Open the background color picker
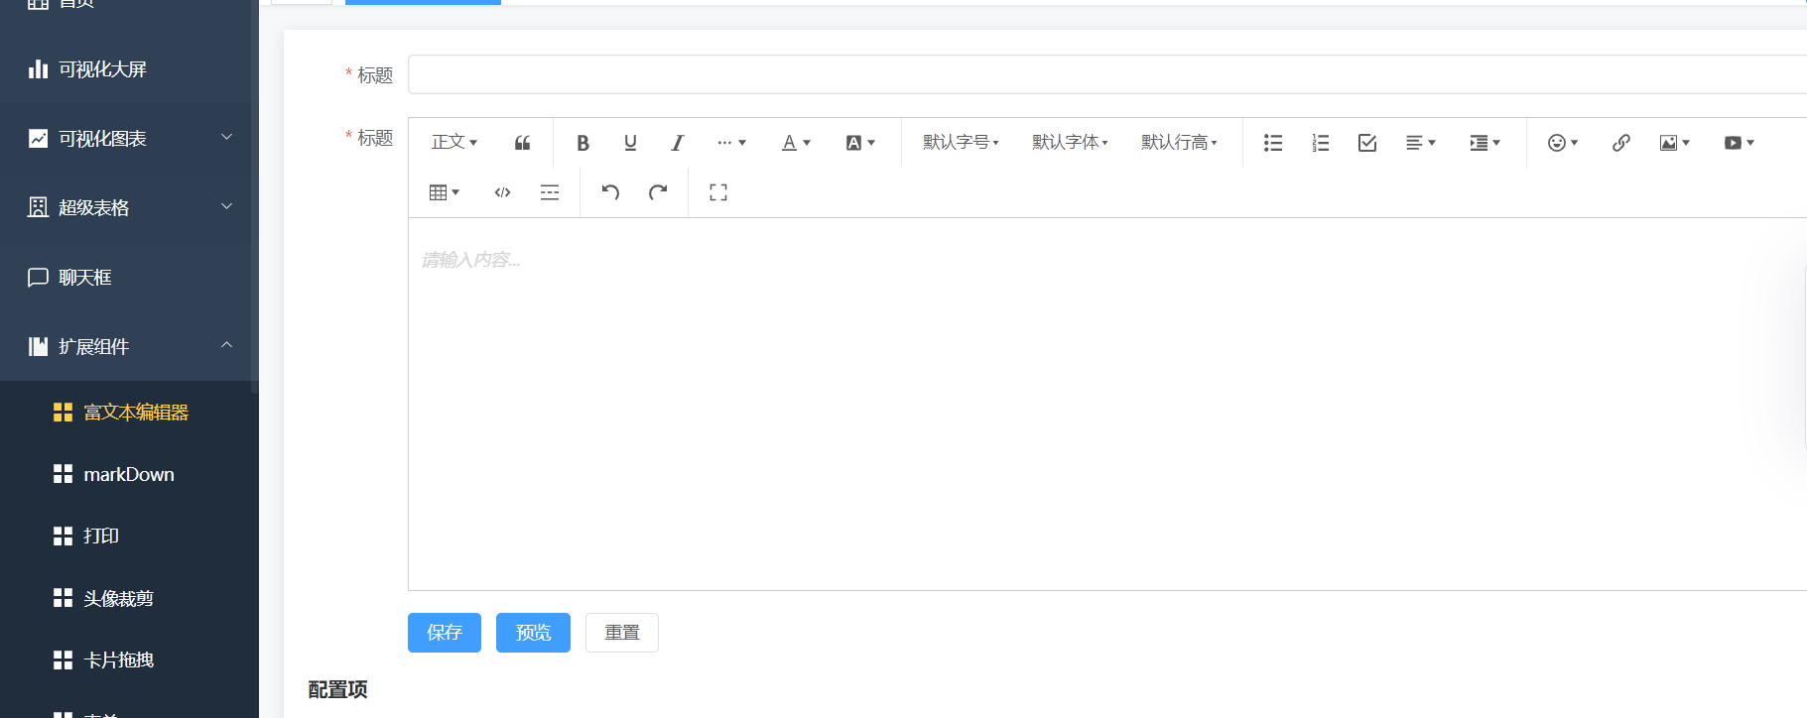Screen dimensions: 1807x718 (x=860, y=143)
